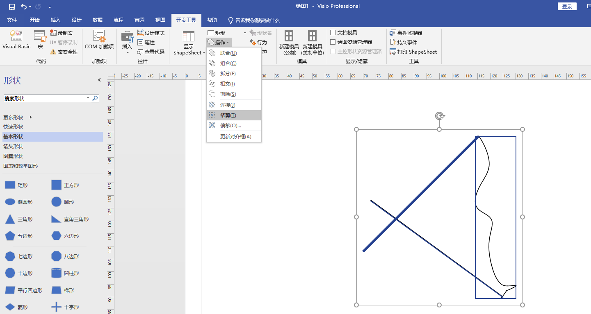Click 告诉我你想要做什么 search box
The height and width of the screenshot is (314, 591).
[x=254, y=20]
